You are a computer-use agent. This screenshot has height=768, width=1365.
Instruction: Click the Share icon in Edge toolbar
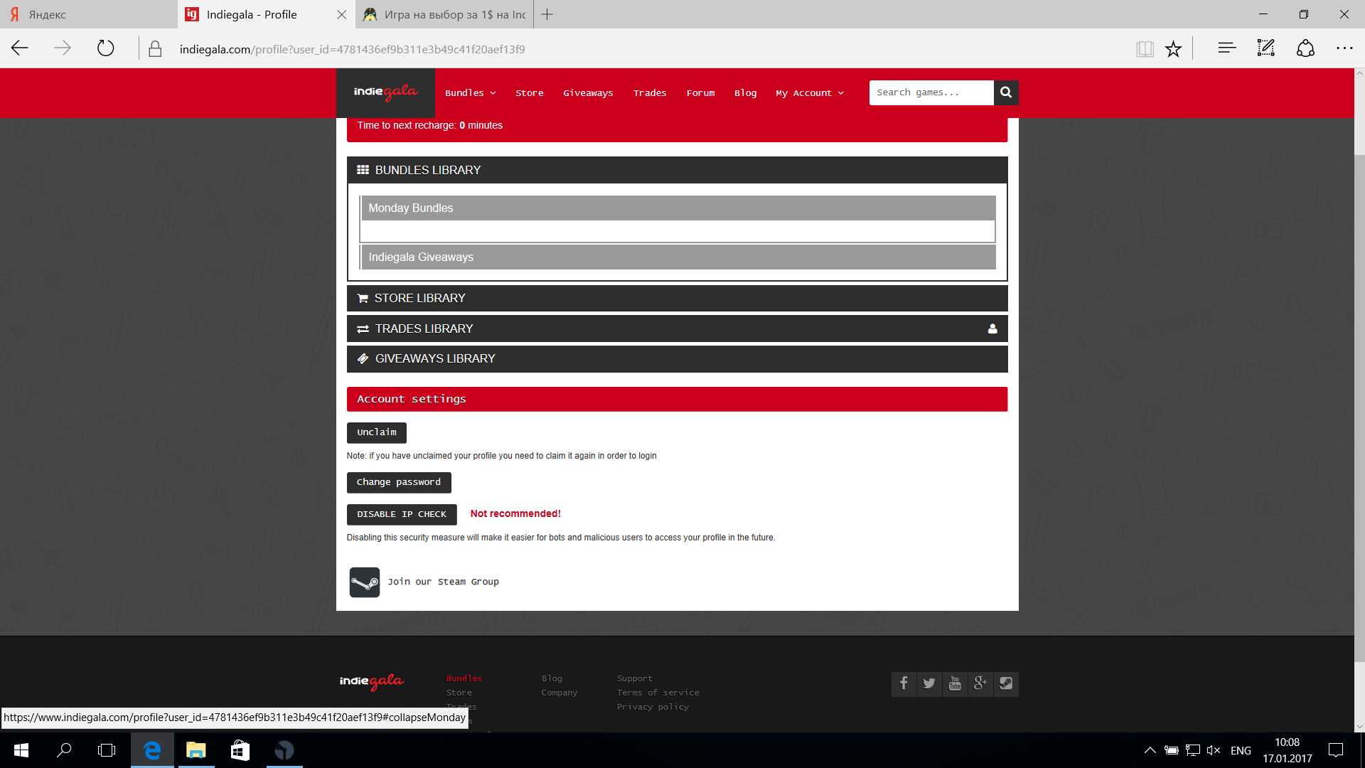1305,48
